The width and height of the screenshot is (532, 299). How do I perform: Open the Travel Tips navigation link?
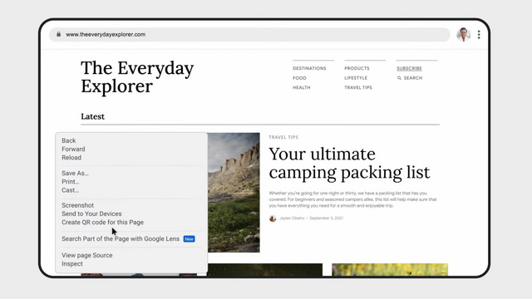[x=358, y=87]
